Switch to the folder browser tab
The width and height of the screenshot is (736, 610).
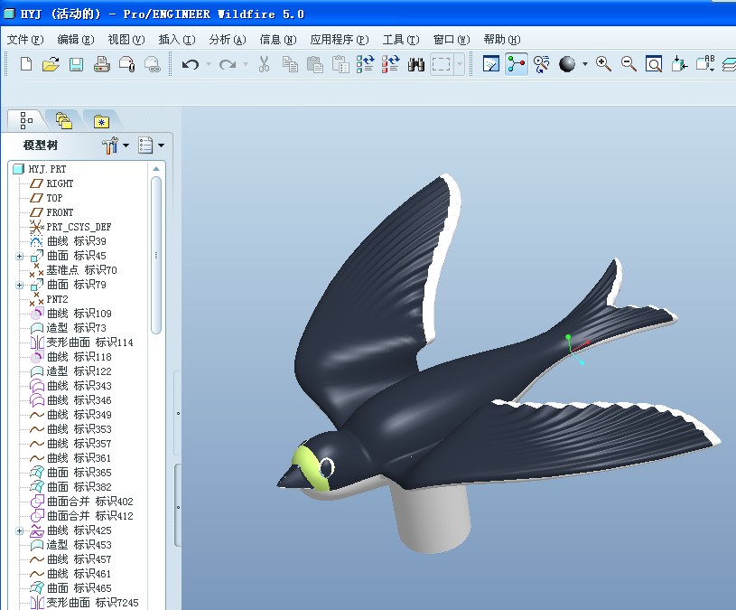64,121
